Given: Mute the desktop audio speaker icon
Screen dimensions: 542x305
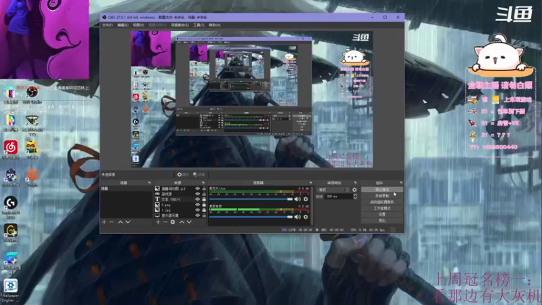Looking at the screenshot, I should [x=297, y=217].
